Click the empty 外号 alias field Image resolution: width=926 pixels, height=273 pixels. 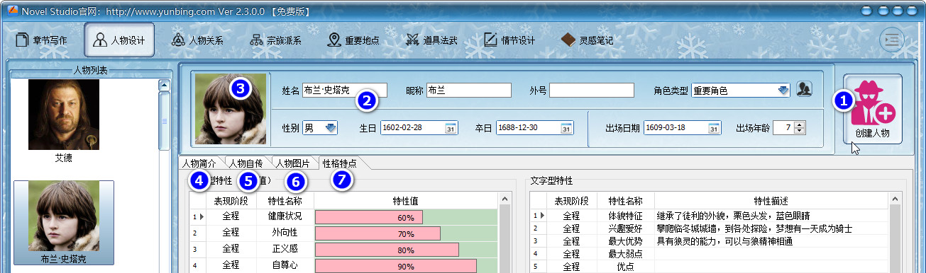click(x=592, y=91)
